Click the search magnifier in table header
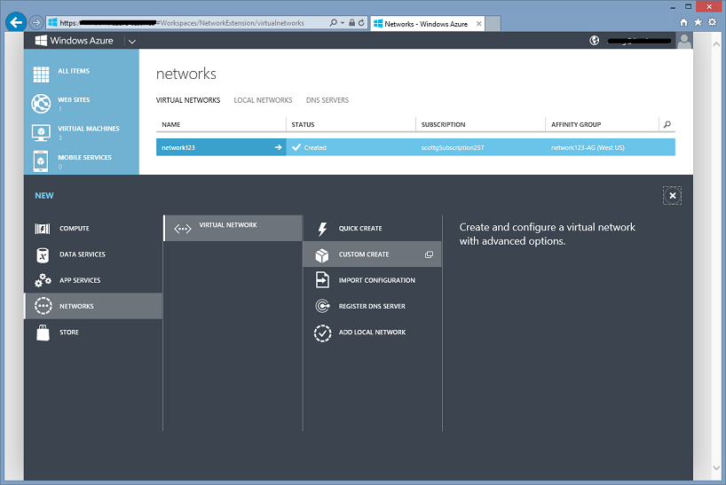Image resolution: width=726 pixels, height=485 pixels. pyautogui.click(x=667, y=124)
